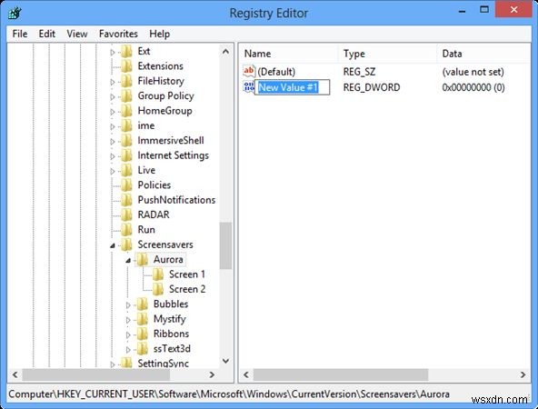Click the tree pane scroll left arrow
The image size is (538, 409).
click(x=15, y=374)
